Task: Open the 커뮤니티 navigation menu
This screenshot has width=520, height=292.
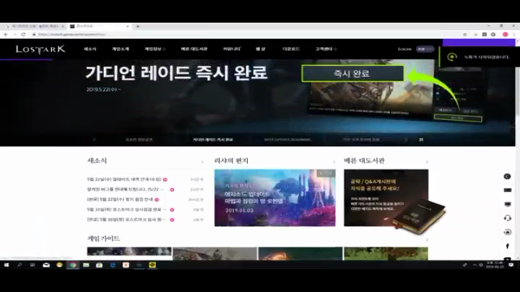Action: point(232,49)
